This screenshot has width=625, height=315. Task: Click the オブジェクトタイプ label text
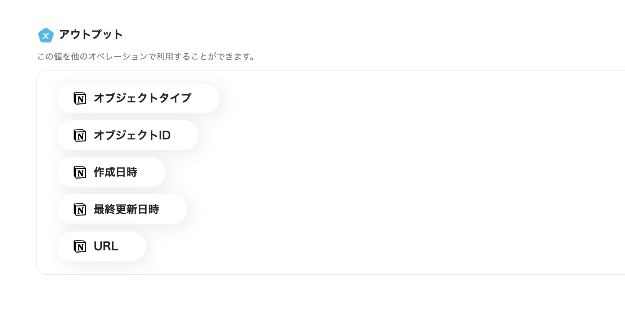click(x=142, y=98)
